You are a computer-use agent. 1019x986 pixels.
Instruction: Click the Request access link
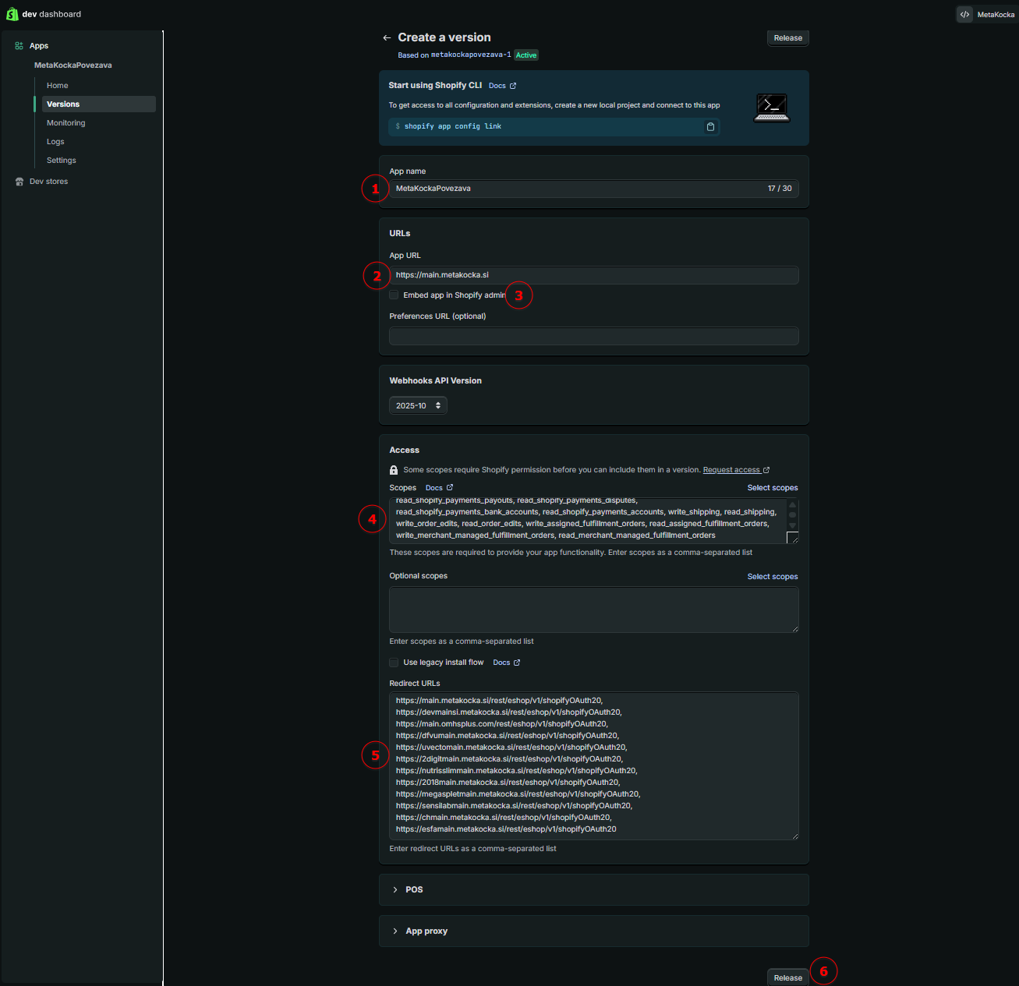[x=731, y=470]
